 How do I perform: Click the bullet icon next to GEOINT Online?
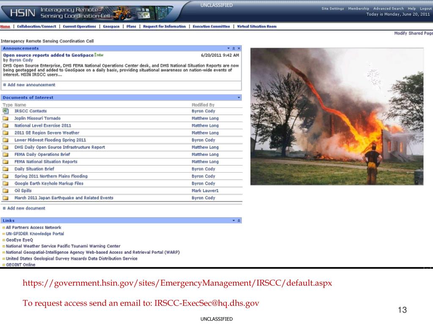click(3, 265)
